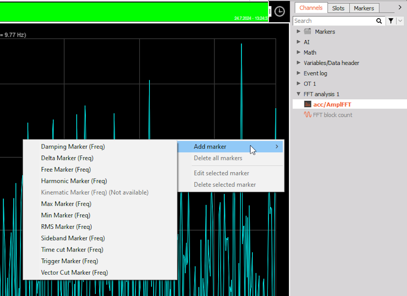Click the green recording progress bar
The width and height of the screenshot is (407, 296).
tap(134, 12)
